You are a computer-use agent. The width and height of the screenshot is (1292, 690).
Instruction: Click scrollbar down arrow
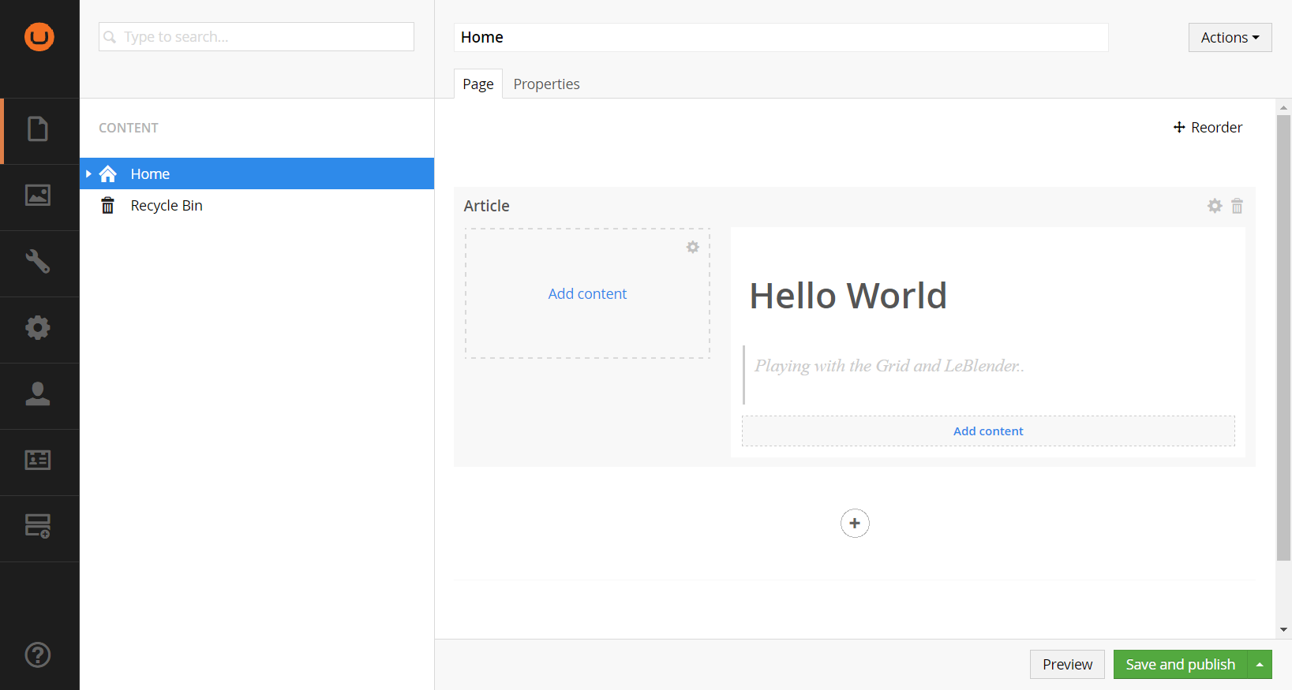[1284, 629]
